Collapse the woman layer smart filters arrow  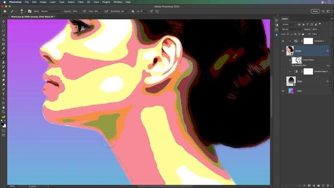coord(330,51)
